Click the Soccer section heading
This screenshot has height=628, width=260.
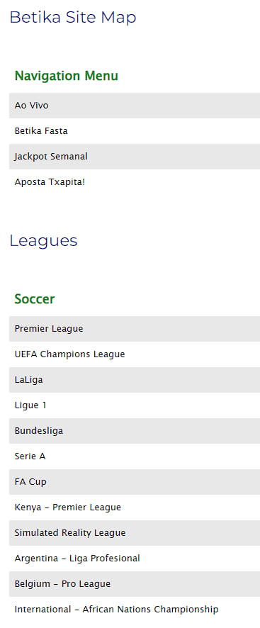35,299
